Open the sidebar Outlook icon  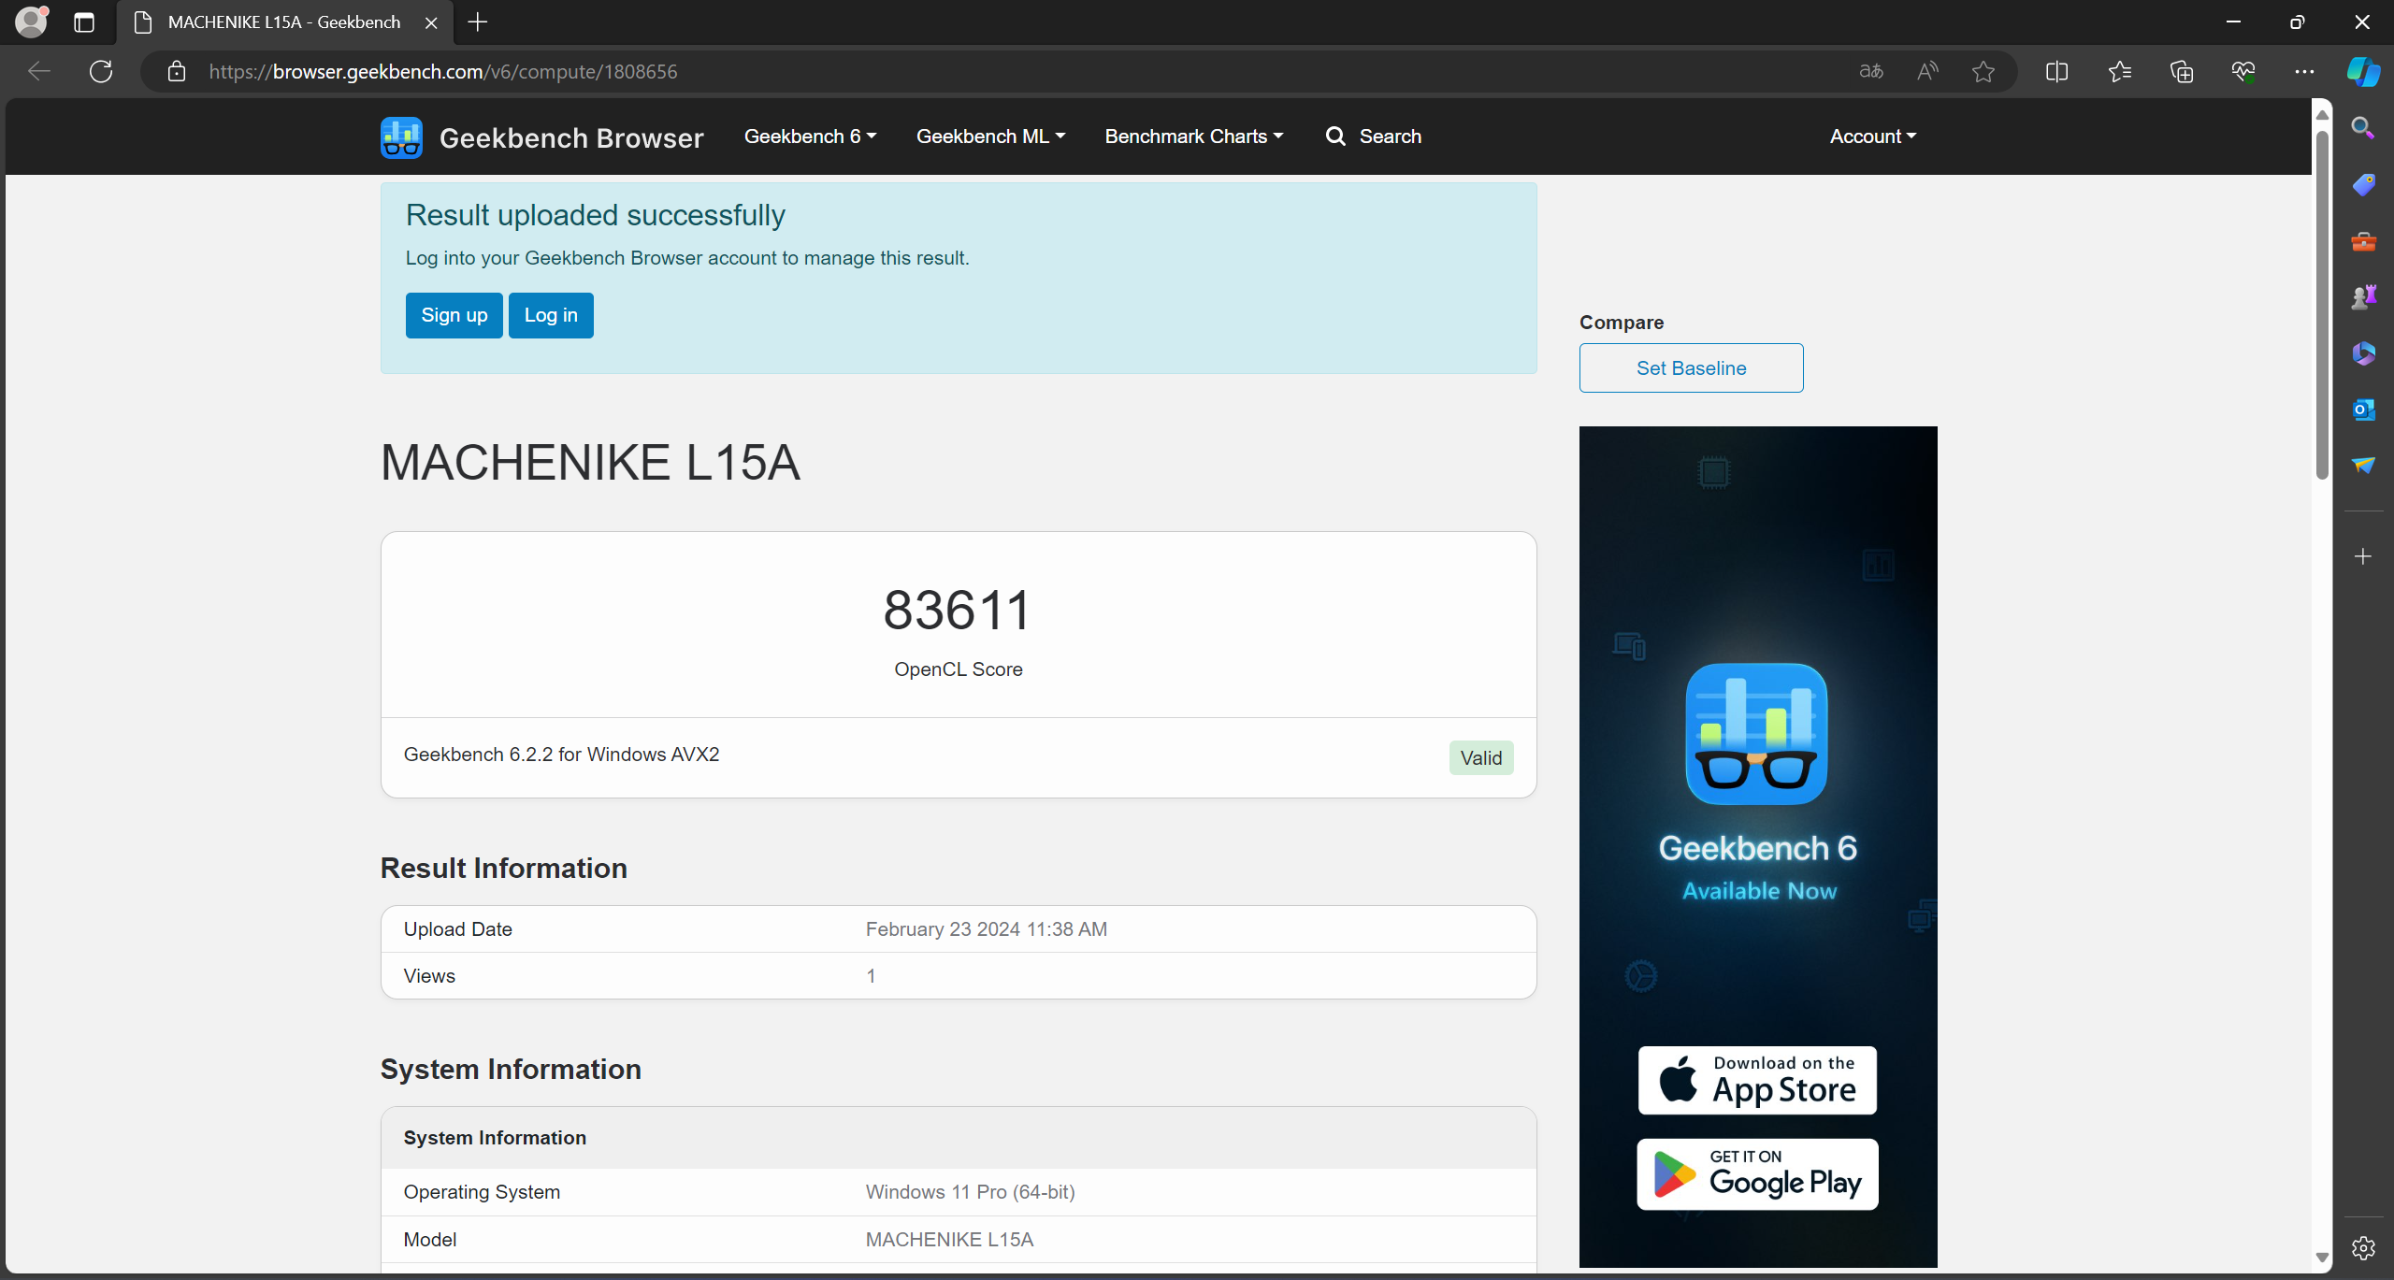point(2363,410)
